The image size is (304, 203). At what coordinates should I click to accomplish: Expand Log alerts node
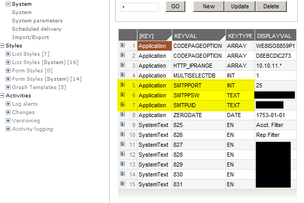click(x=8, y=104)
